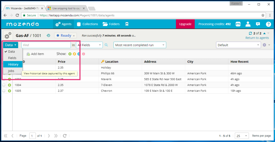
Task: Click the red Upgrade button
Action: tap(185, 24)
